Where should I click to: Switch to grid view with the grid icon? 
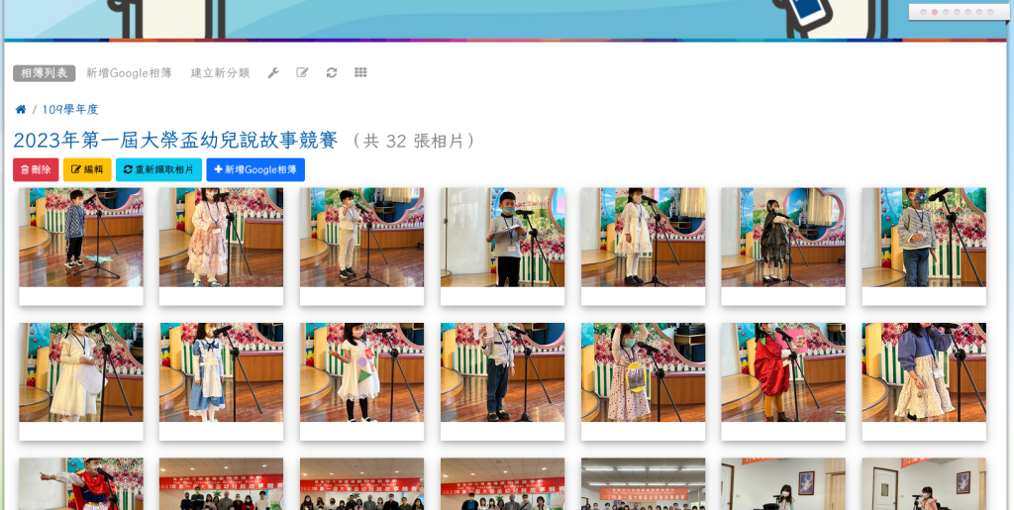tap(360, 72)
